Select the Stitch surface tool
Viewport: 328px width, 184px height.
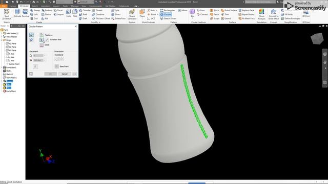(214, 10)
